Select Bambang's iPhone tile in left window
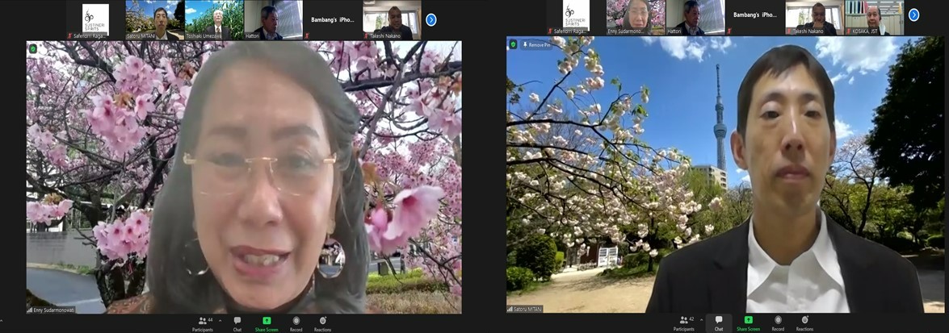 point(332,20)
